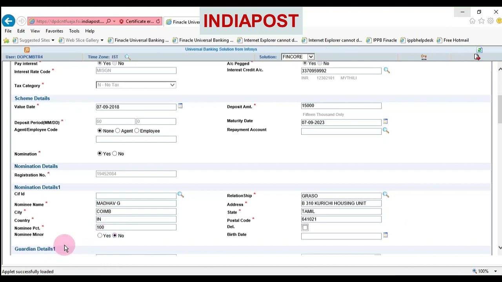Select Employee for Agent/Employee Code
Viewport: 502px width, 282px height.
(137, 131)
